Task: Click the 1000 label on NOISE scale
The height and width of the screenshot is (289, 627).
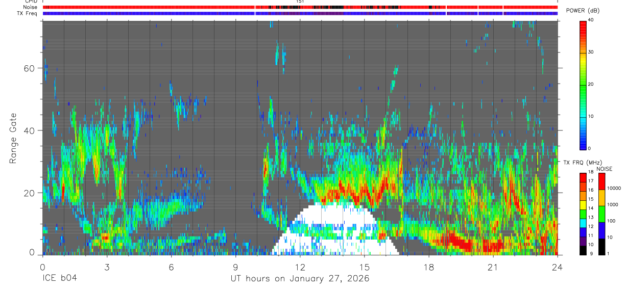Action: 613,205
